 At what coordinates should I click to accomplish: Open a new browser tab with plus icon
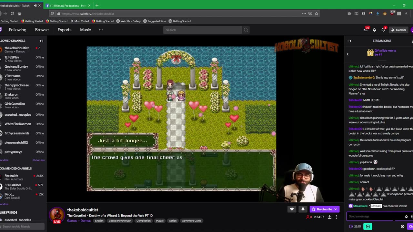pos(97,5)
